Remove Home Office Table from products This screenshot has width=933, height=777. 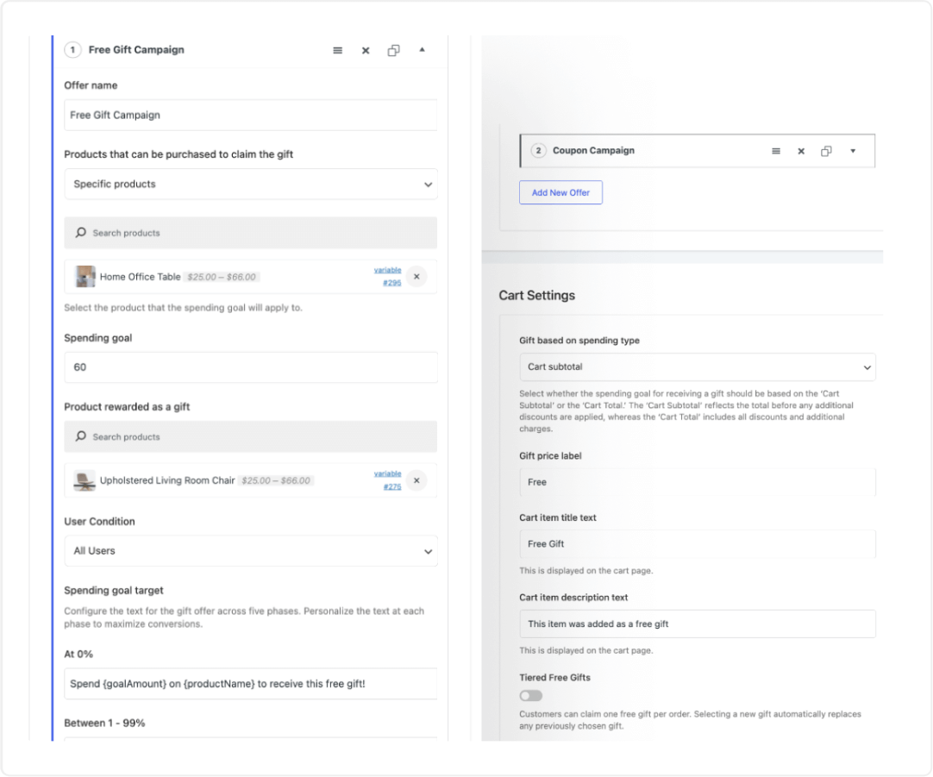click(x=416, y=277)
